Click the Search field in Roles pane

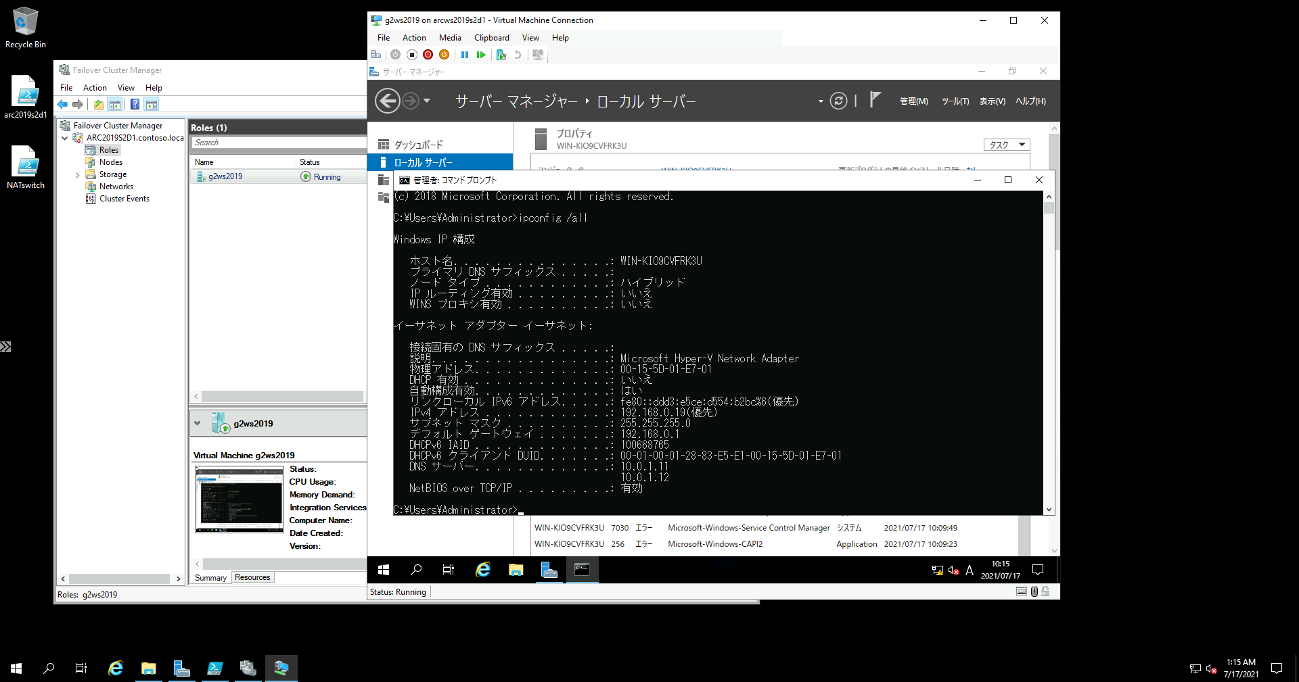278,143
